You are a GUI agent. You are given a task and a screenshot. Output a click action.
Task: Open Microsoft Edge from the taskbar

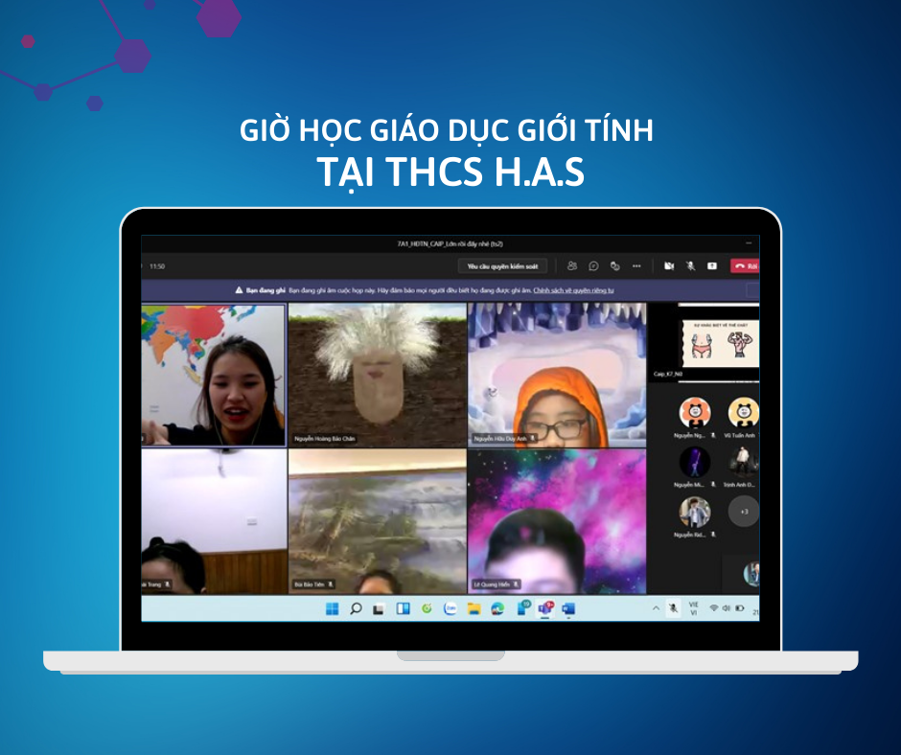[x=497, y=608]
